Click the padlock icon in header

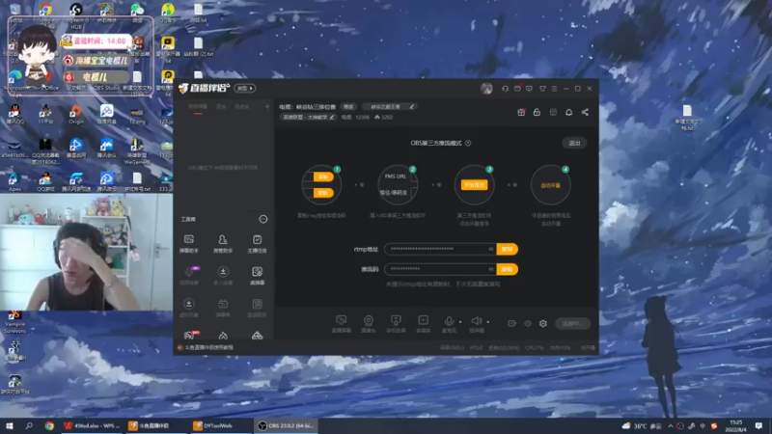(537, 112)
